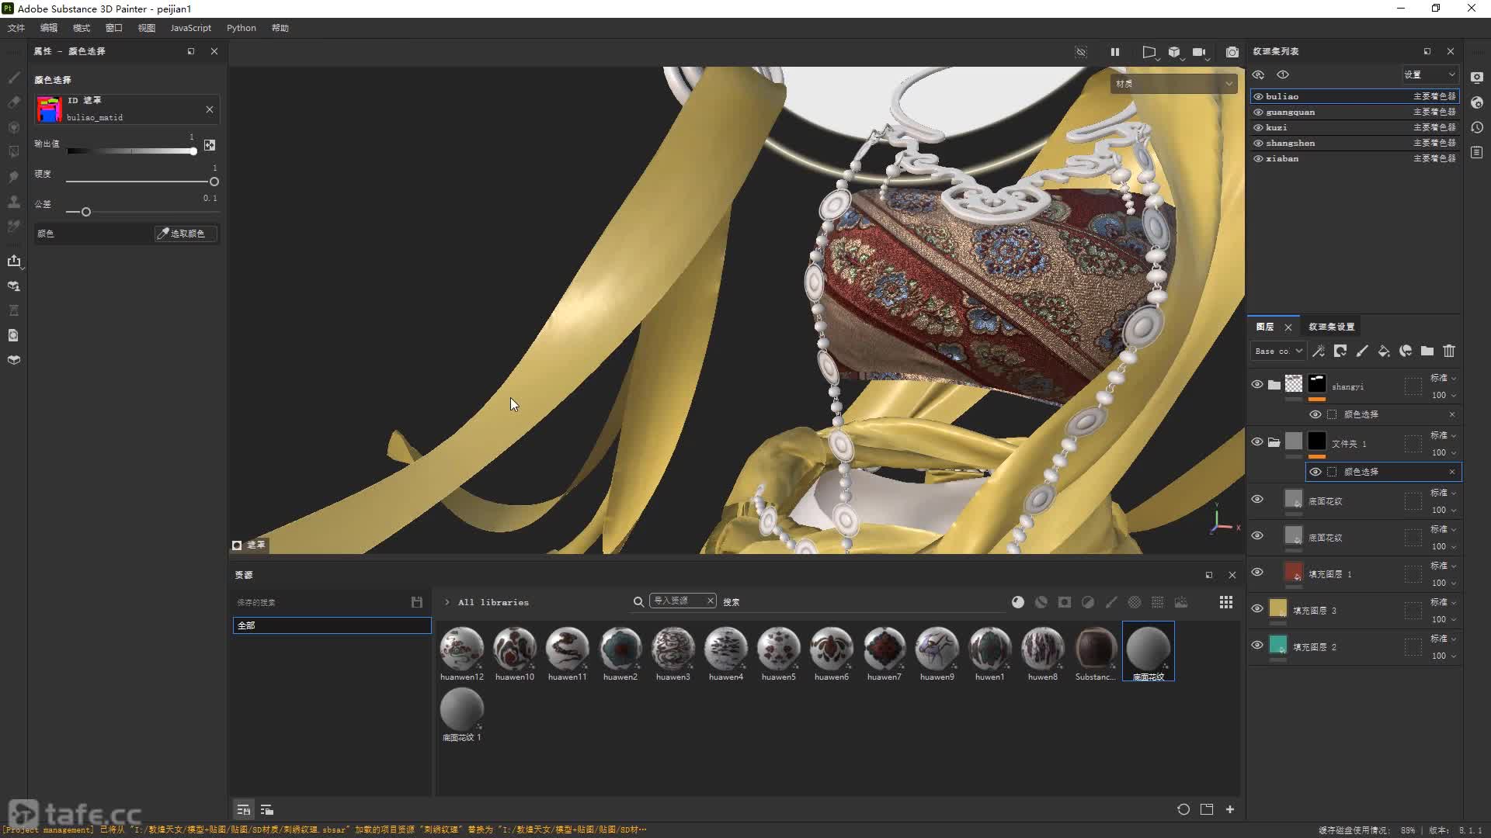Click the viewport screenshot camera icon
The image size is (1491, 838).
pyautogui.click(x=1232, y=52)
